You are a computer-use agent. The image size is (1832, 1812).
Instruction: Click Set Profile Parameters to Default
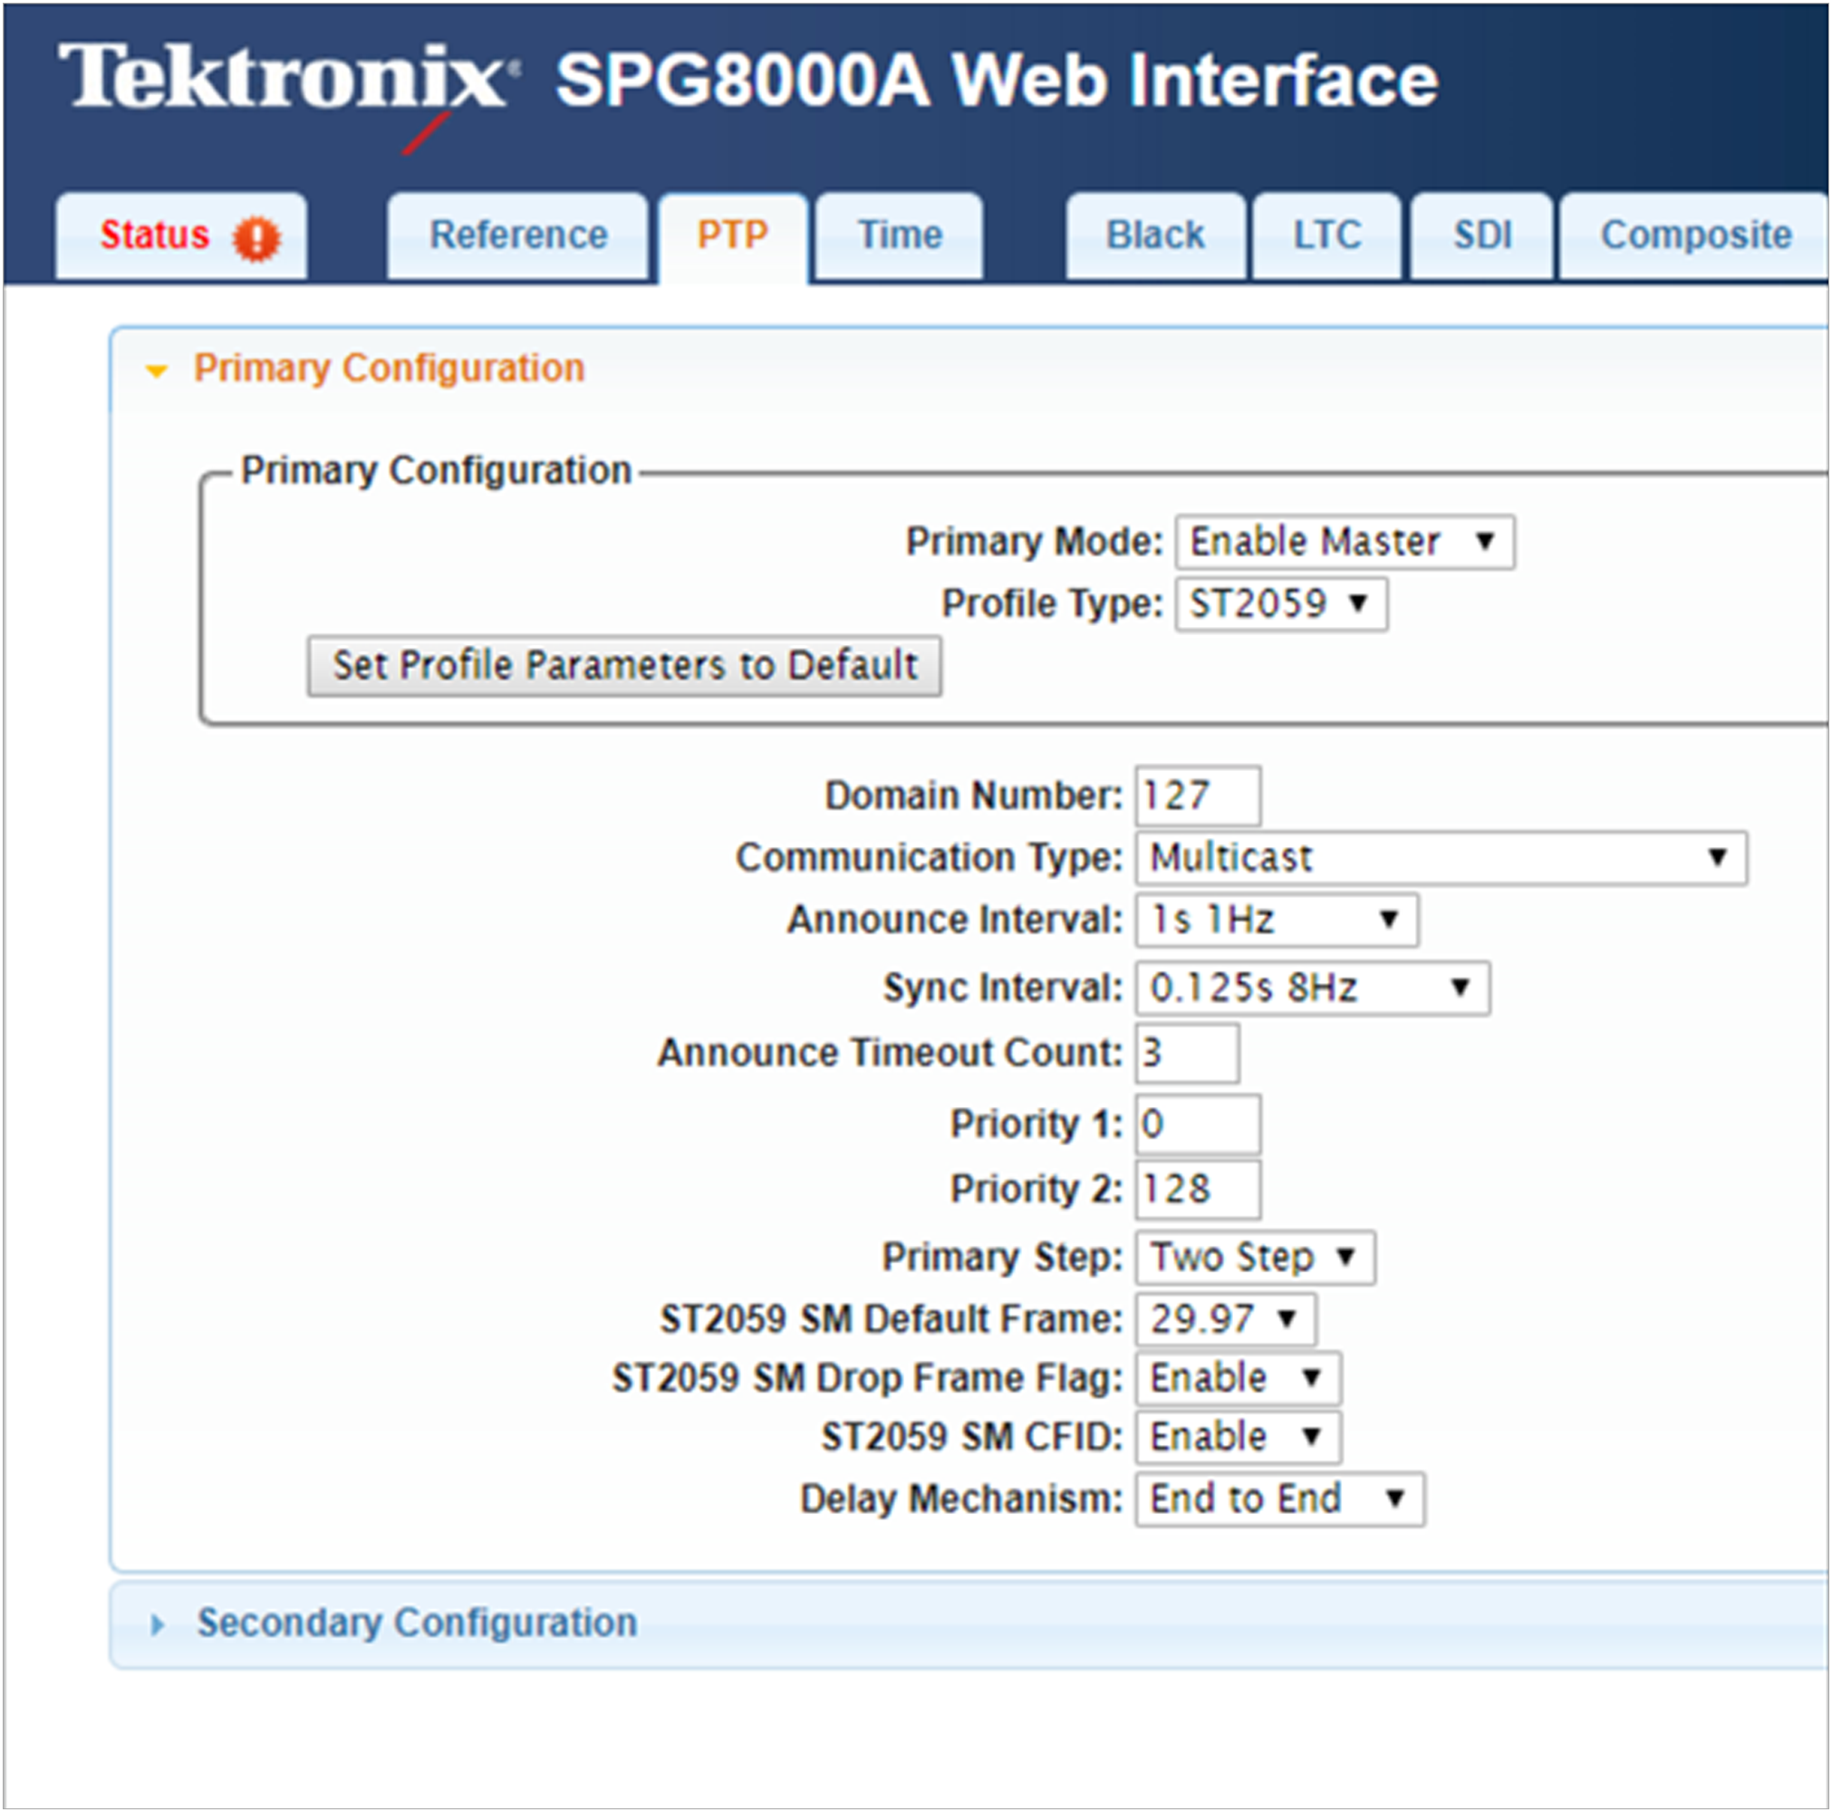[x=624, y=666]
